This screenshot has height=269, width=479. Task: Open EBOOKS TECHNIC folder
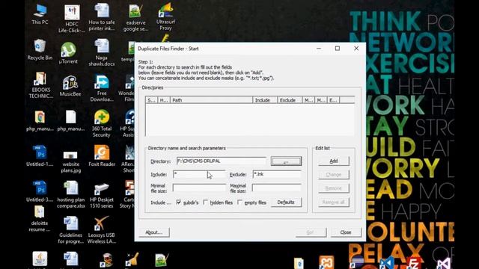[40, 85]
